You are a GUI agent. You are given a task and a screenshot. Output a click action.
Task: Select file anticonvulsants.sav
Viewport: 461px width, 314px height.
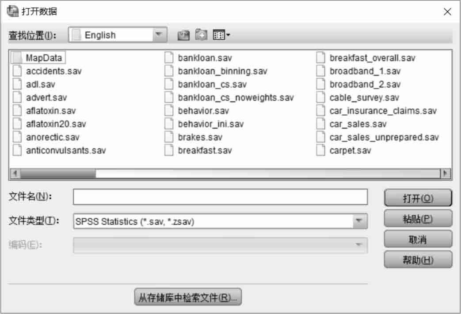coord(59,151)
